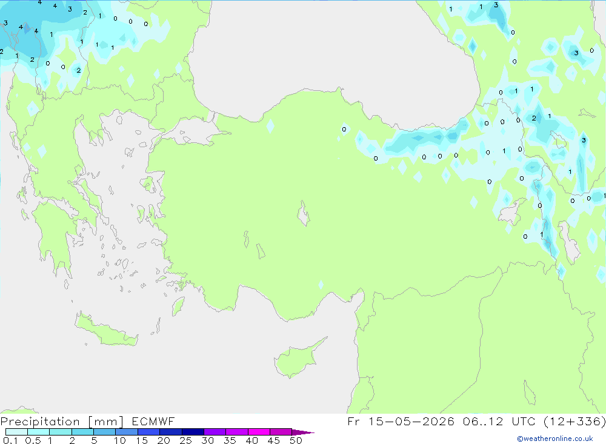Click the legend label "15"
This screenshot has width=606, height=444.
pyautogui.click(x=142, y=440)
